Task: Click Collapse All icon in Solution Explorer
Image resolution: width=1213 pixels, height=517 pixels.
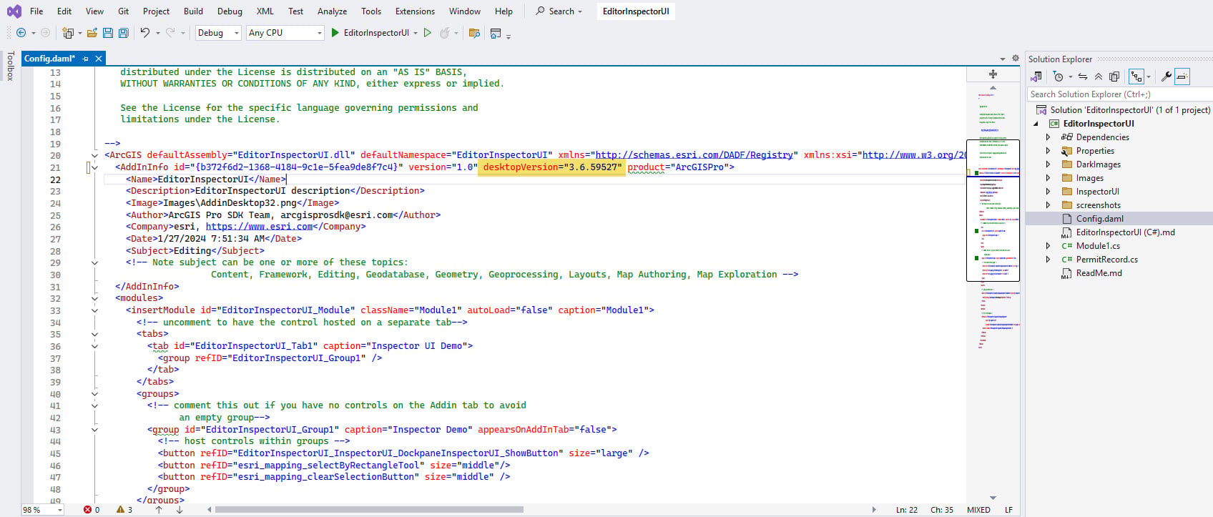Action: tap(1099, 77)
